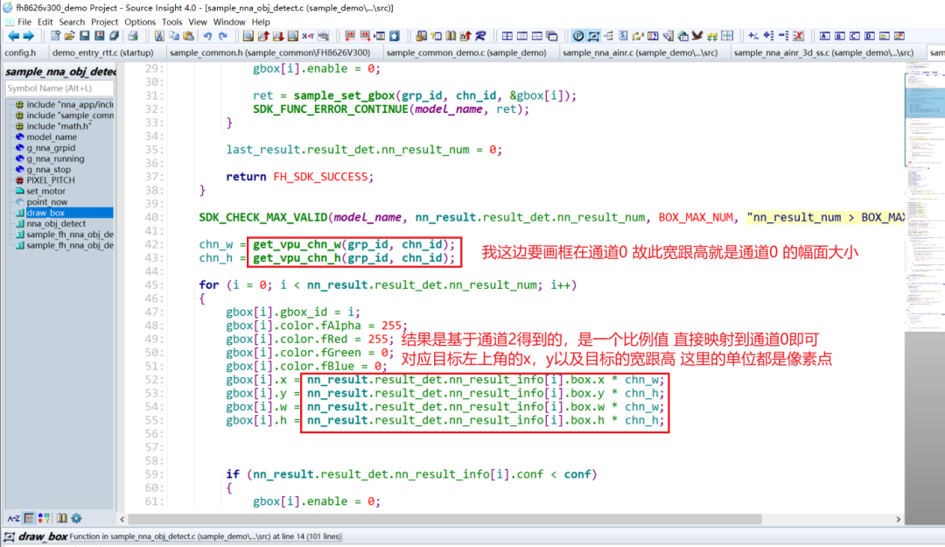
Task: Open the book-shaped project icon in toolbar
Action: (451, 36)
